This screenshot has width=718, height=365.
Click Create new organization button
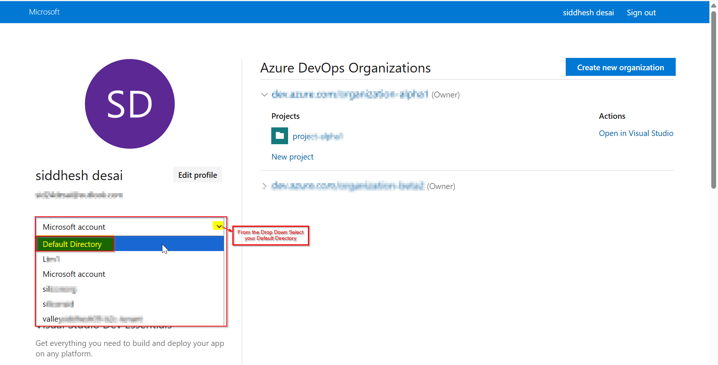coord(620,67)
